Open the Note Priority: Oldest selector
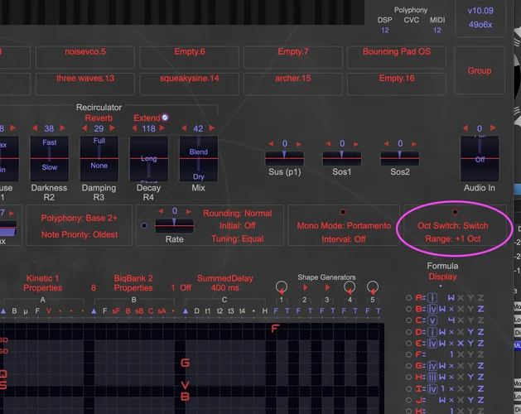 [x=80, y=234]
